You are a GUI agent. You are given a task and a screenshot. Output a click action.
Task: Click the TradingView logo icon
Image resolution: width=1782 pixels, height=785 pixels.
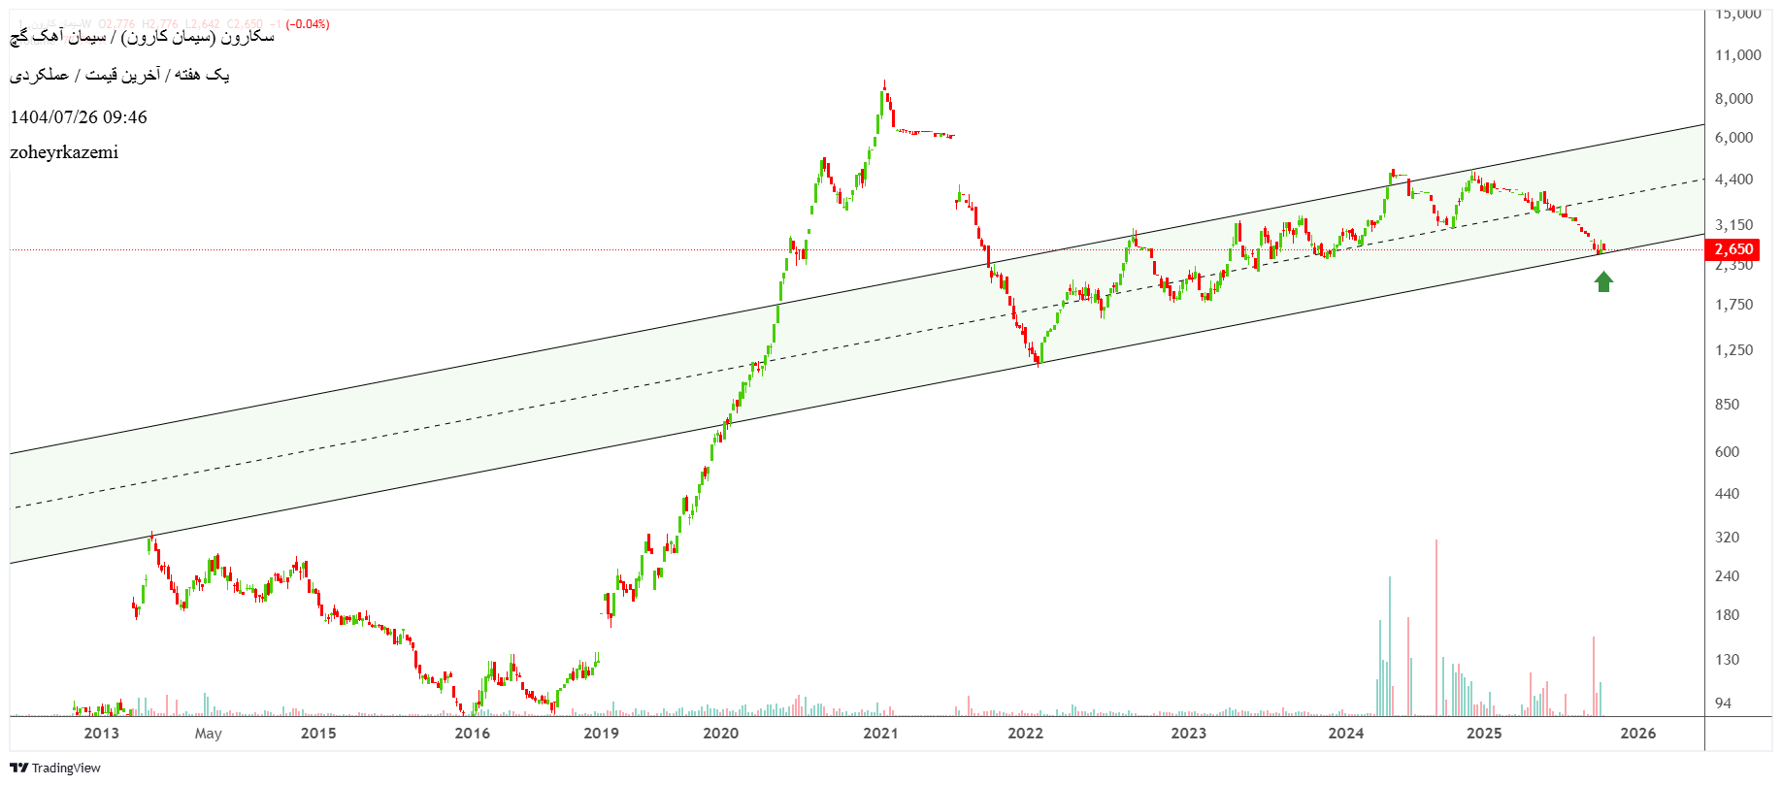(x=18, y=768)
